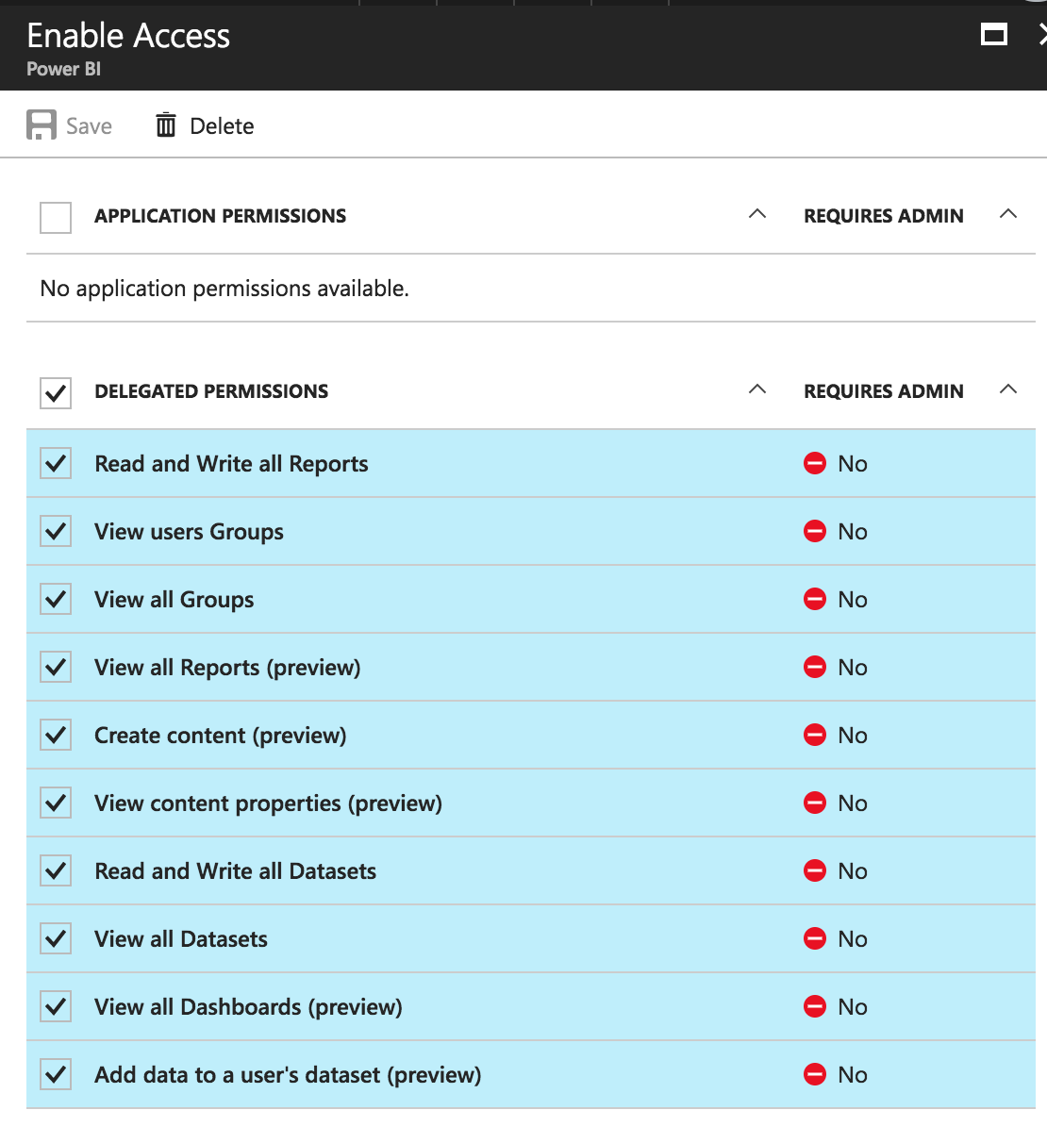Collapse chevron next to Delegated Permissions header
Viewport: 1047px width, 1143px height.
[x=757, y=389]
